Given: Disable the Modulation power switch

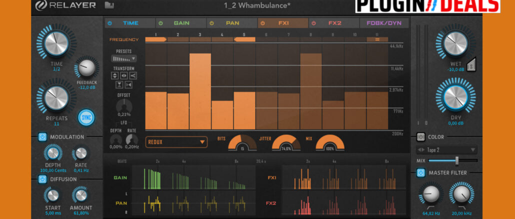Looking at the screenshot, I should click(x=42, y=137).
